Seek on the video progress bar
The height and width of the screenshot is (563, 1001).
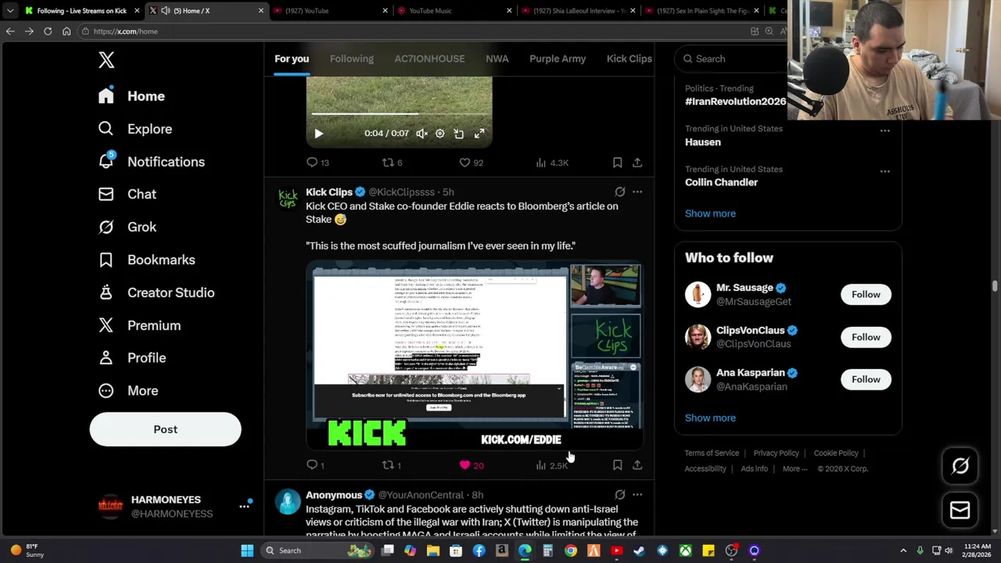pyautogui.click(x=399, y=114)
